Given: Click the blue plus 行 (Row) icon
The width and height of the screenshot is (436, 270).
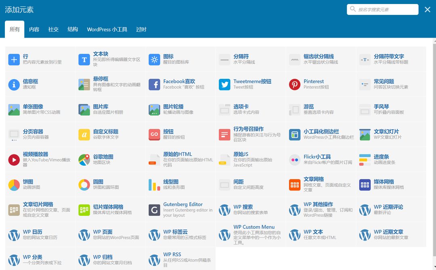Looking at the screenshot, I should point(14,59).
